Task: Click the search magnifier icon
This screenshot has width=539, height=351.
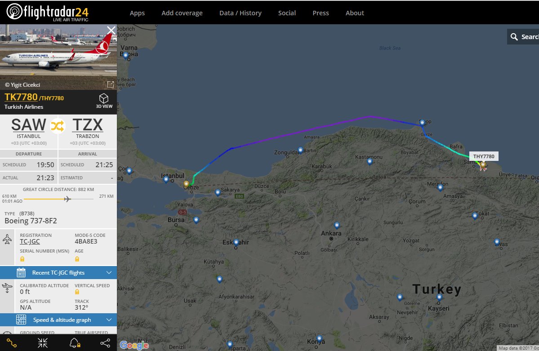Action: (x=514, y=37)
